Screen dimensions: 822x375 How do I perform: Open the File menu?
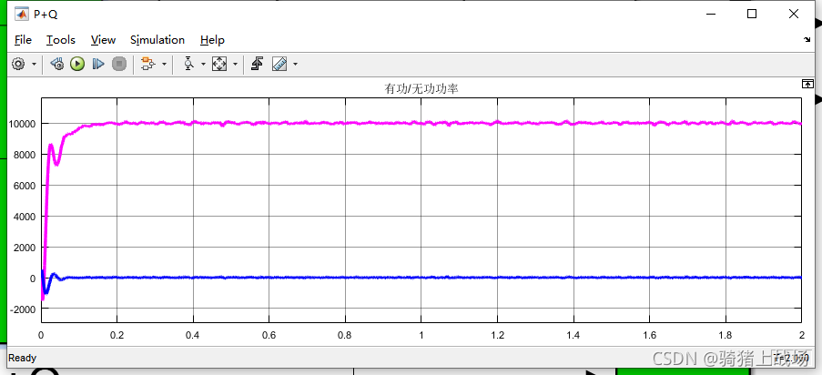[x=23, y=40]
